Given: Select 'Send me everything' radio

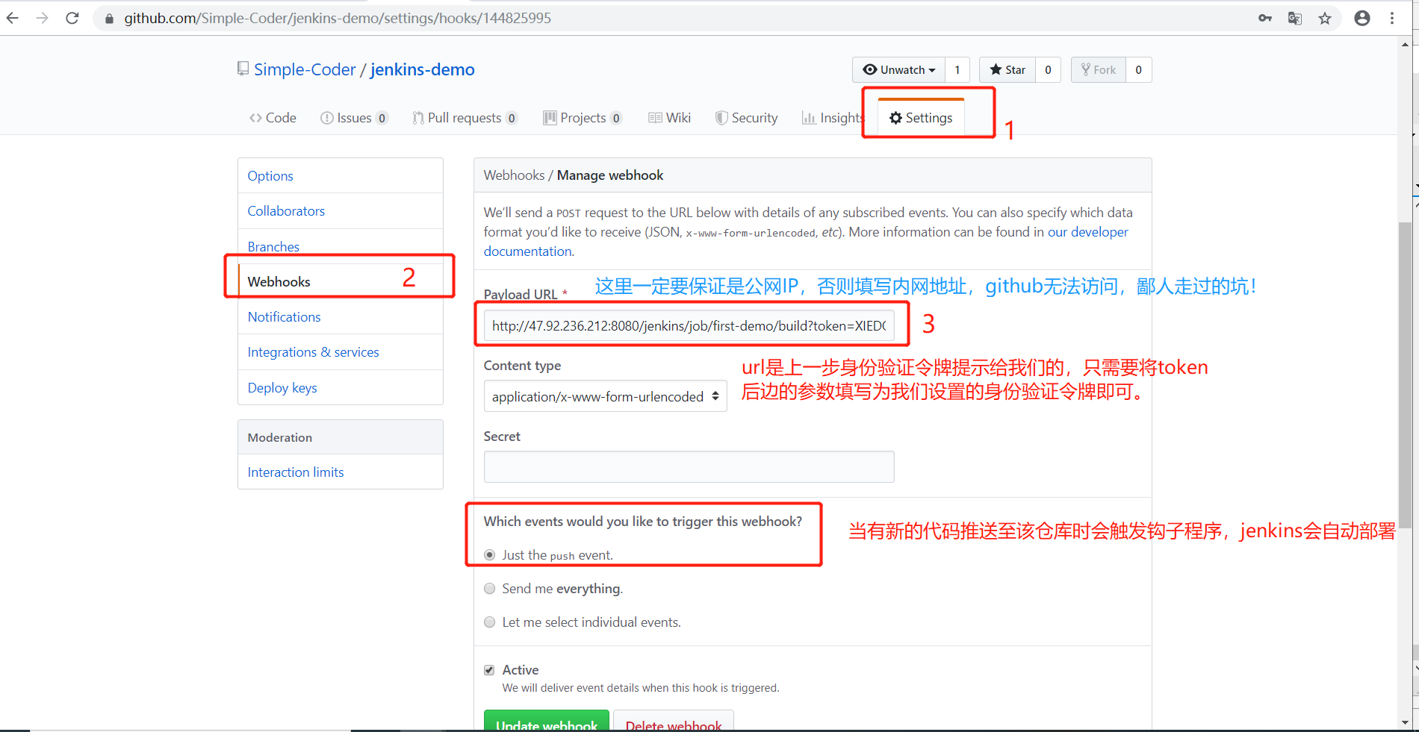Looking at the screenshot, I should [x=490, y=589].
